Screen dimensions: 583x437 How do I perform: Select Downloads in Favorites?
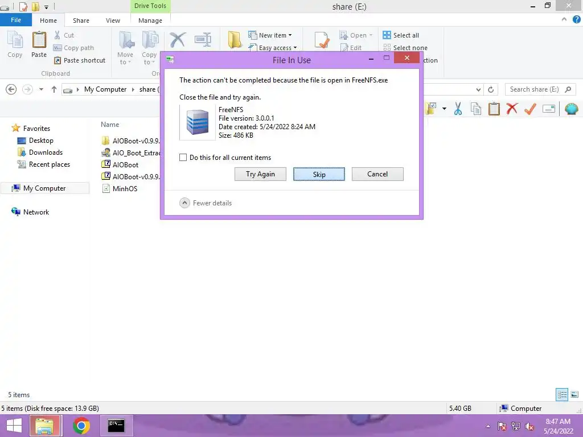46,152
